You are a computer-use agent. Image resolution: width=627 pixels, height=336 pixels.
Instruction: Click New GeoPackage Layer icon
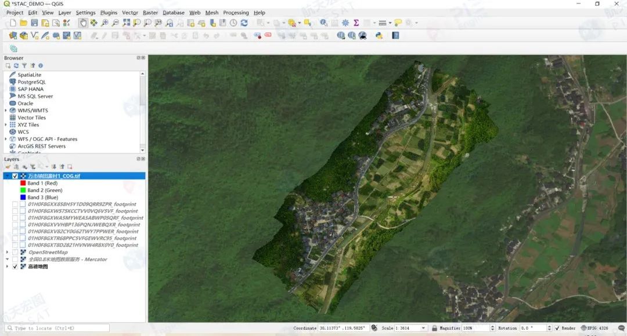tap(24, 35)
